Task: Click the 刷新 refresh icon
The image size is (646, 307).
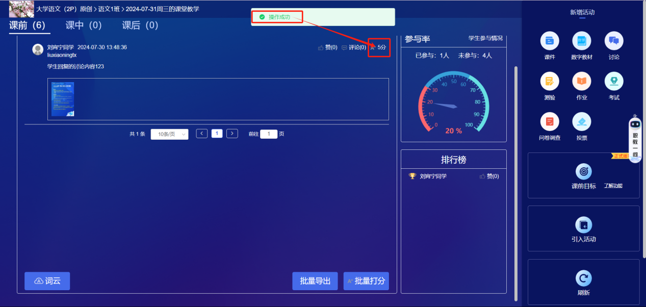Action: tap(583, 279)
